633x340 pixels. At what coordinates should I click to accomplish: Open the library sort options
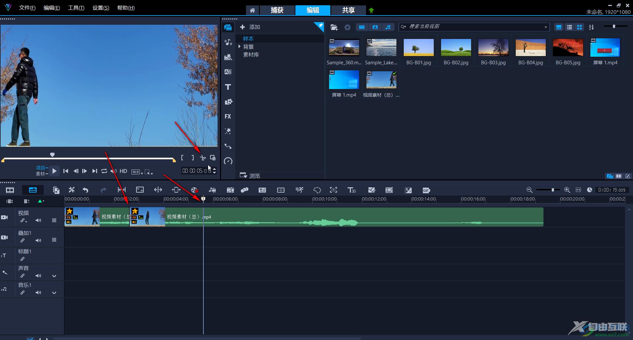pos(591,27)
